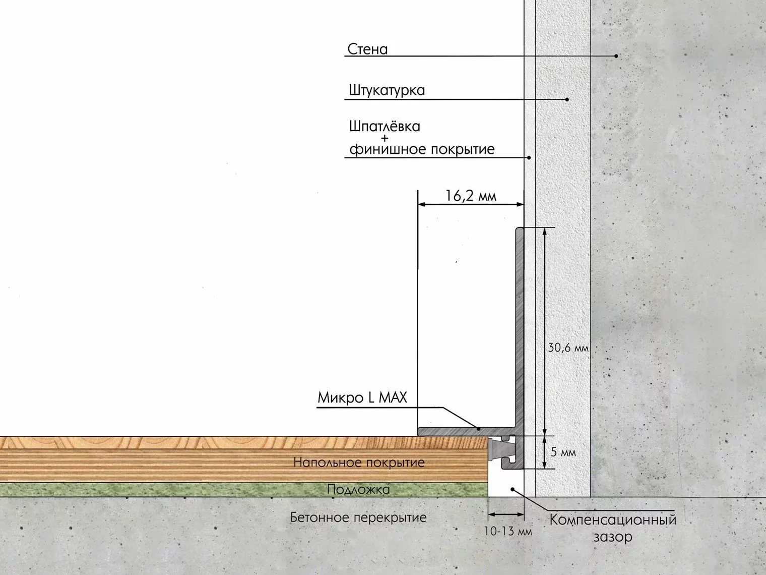The width and height of the screenshot is (766, 575).
Task: Click the 'Микро L MAX' label
Action: click(362, 398)
